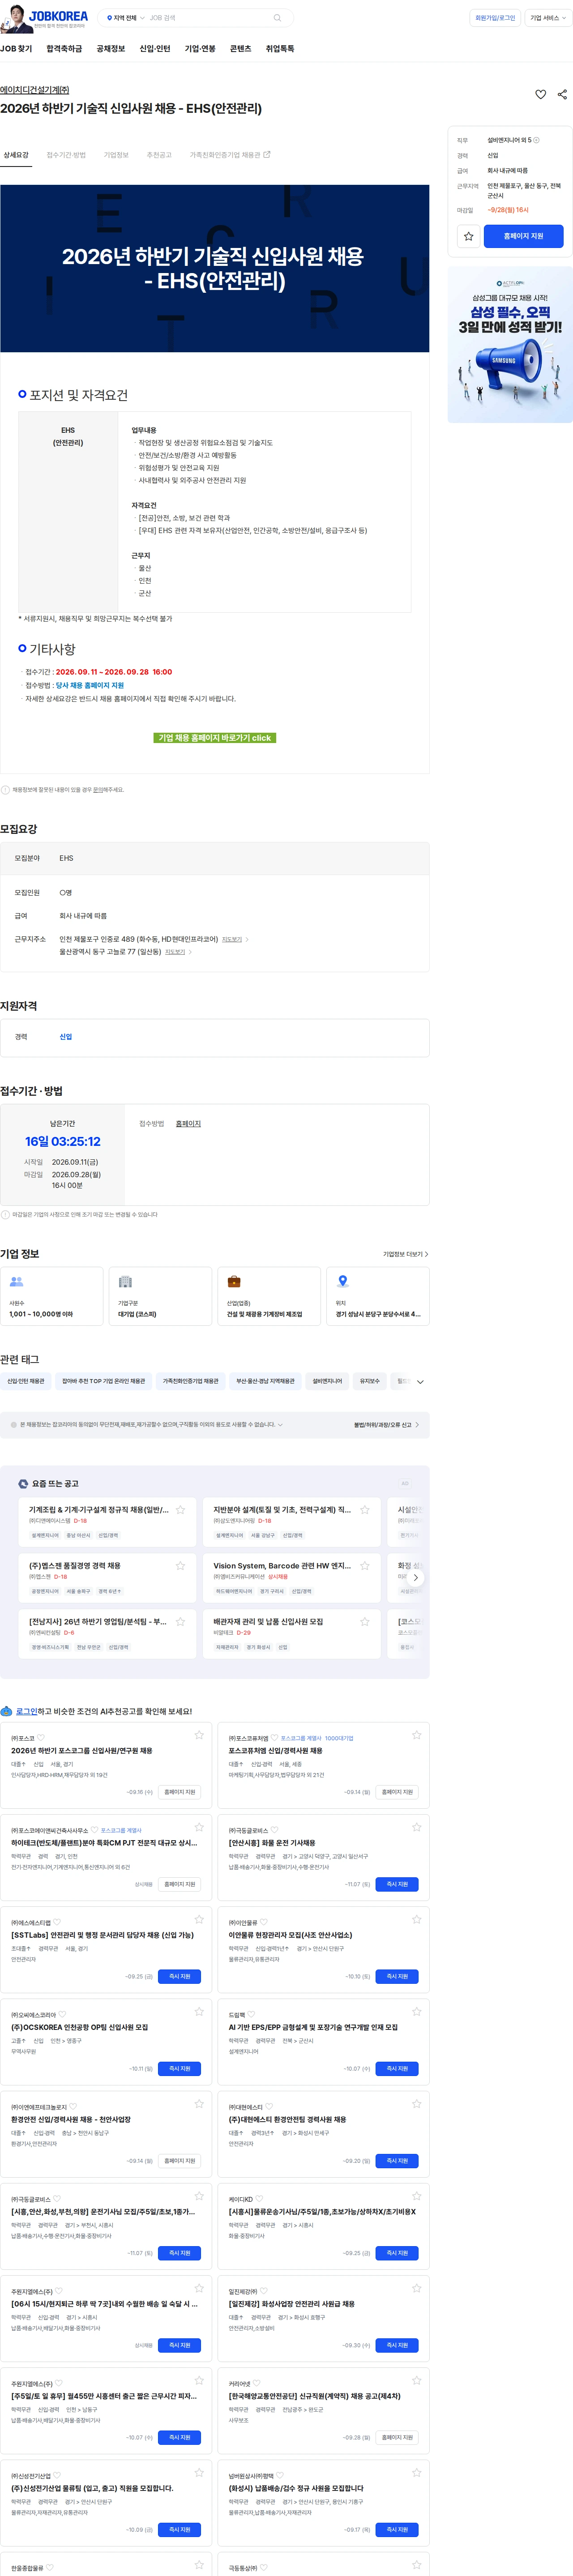The image size is (573, 2576).
Task: Open 지도보기 for 울산광역시 동구 address
Action: pos(178,952)
